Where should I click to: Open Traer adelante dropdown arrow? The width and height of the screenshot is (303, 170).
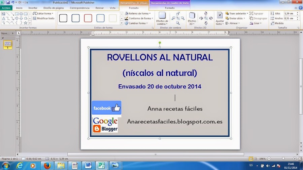pos(247,13)
